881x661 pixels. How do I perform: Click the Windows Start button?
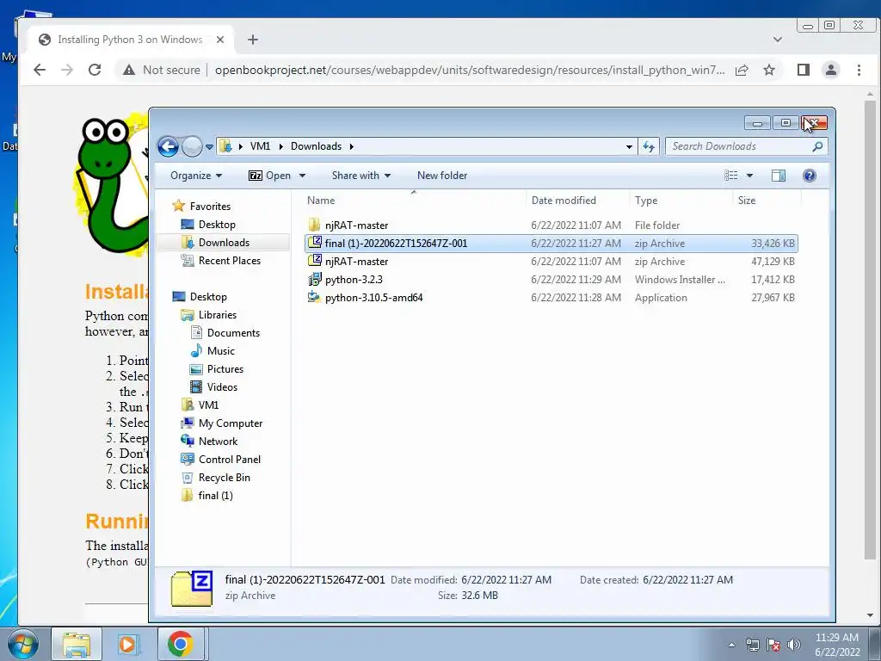22,644
